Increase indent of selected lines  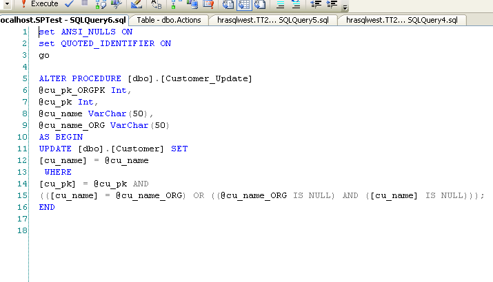332,5
